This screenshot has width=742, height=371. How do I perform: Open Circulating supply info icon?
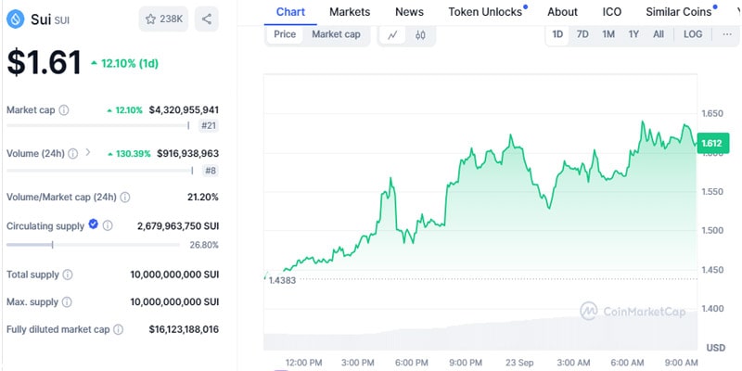tap(108, 225)
